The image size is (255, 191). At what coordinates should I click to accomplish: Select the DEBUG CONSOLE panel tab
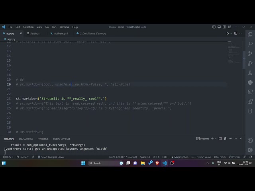click(62, 139)
